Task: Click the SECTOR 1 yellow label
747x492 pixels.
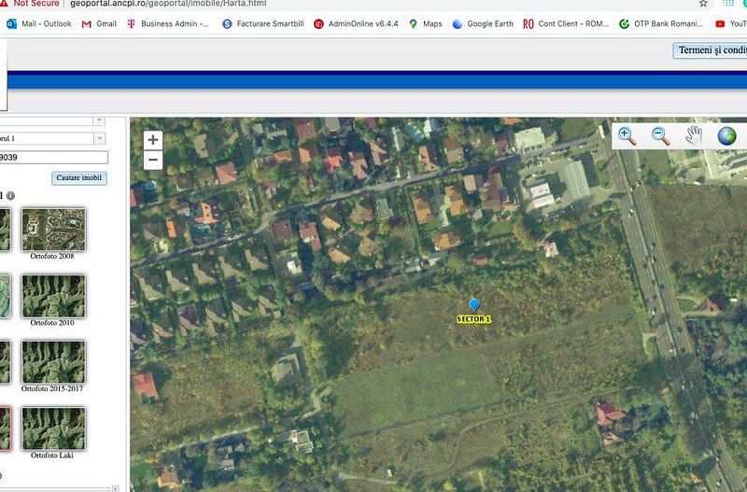Action: [473, 319]
